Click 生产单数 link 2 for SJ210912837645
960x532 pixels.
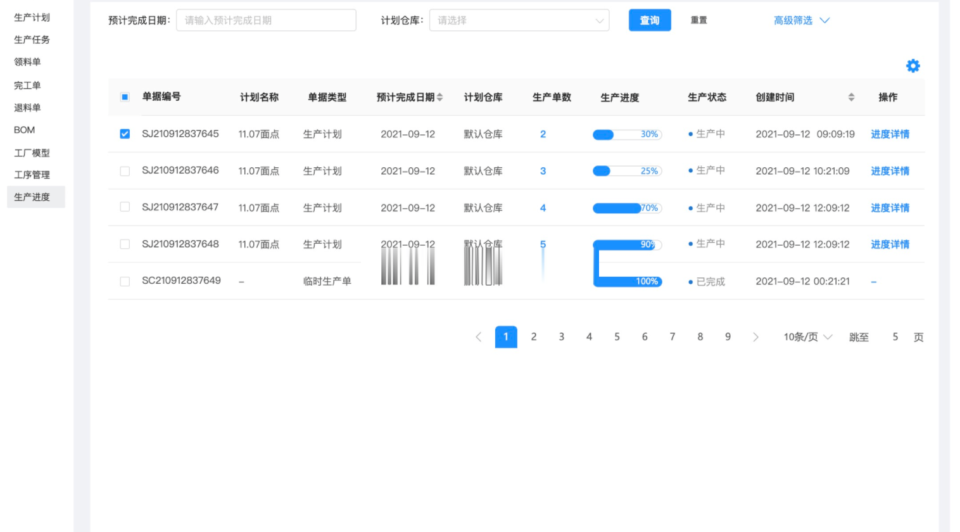[x=543, y=134]
